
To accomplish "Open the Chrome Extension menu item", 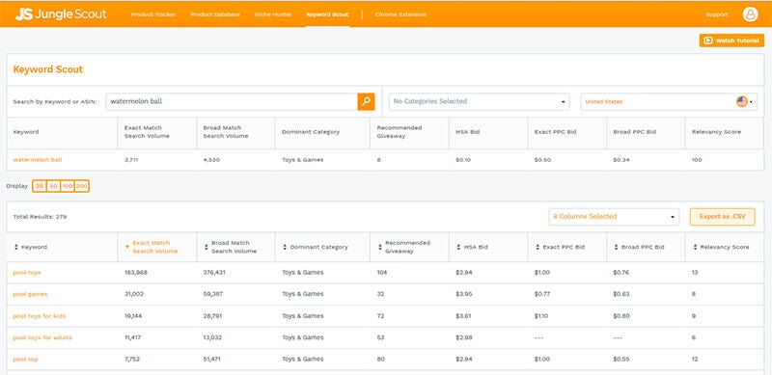I will click(x=400, y=14).
